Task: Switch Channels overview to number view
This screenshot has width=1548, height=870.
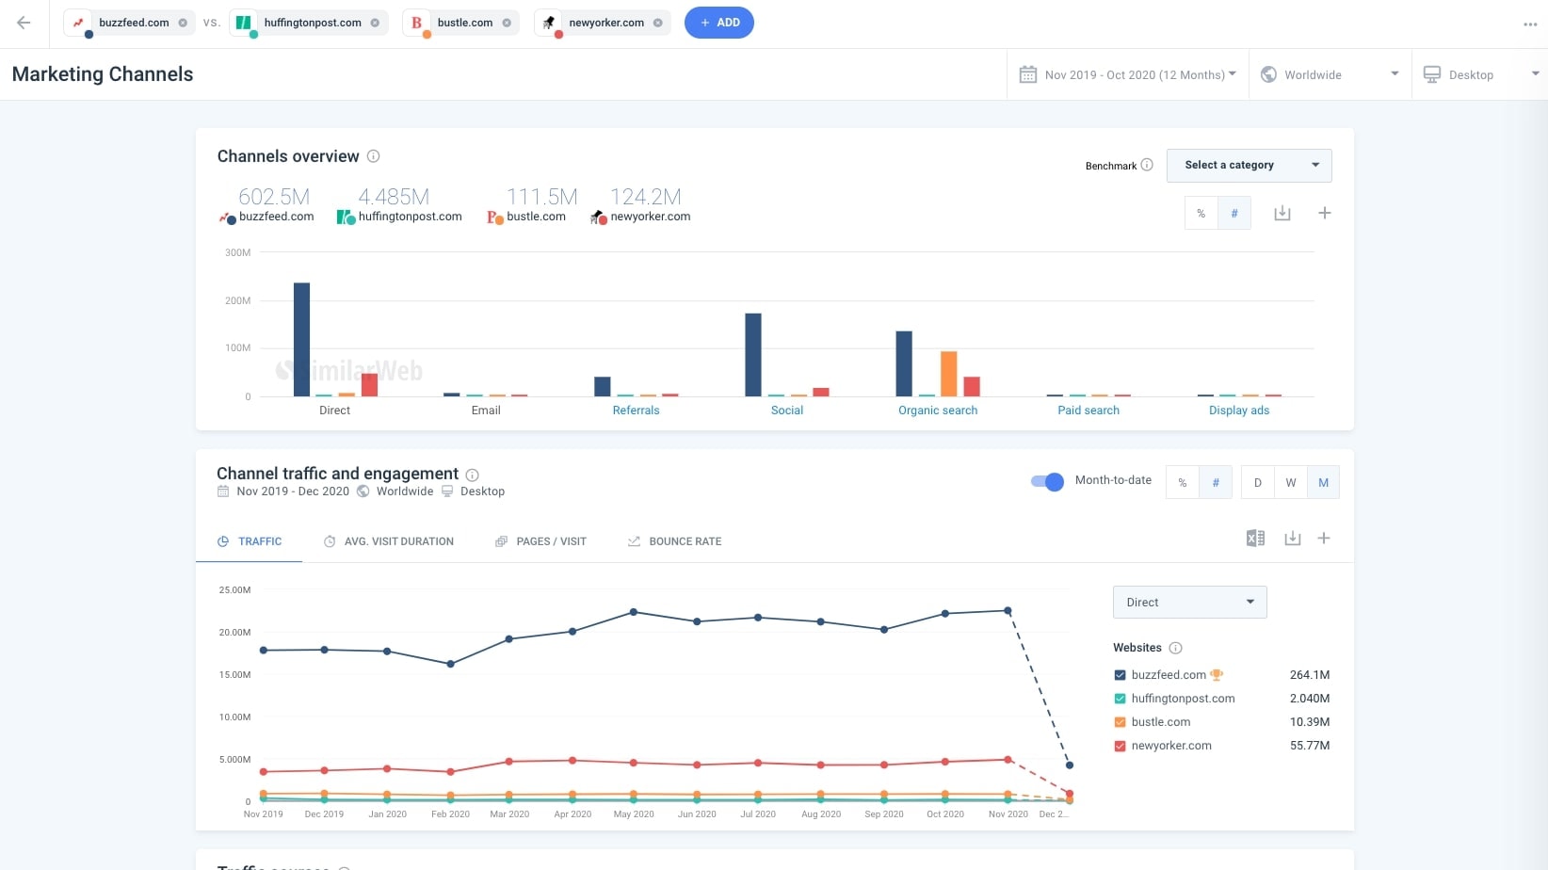Action: point(1234,214)
